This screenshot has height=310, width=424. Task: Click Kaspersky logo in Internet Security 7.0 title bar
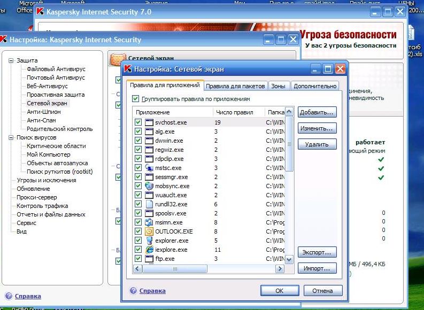coord(40,12)
